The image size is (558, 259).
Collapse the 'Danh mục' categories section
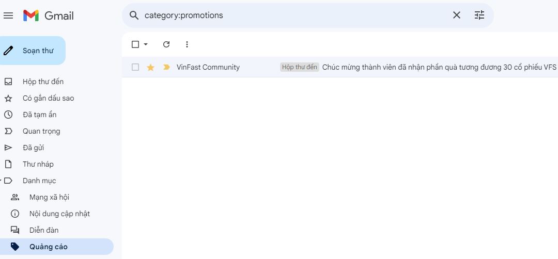(2, 181)
